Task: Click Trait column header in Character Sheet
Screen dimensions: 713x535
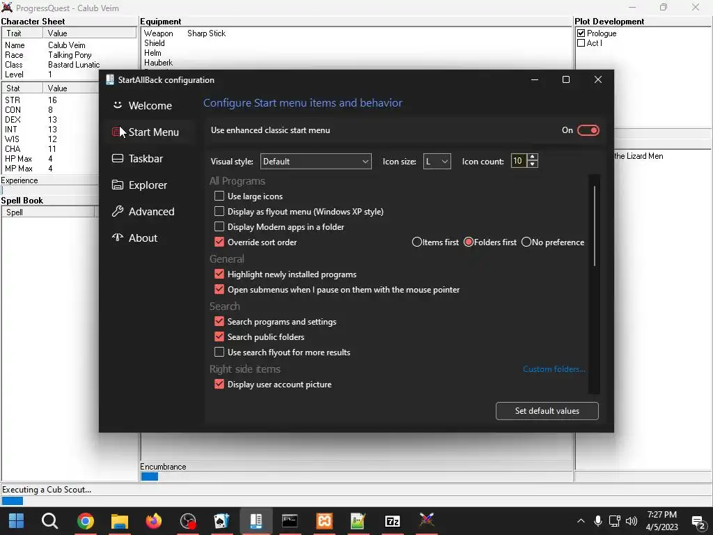Action: click(22, 33)
